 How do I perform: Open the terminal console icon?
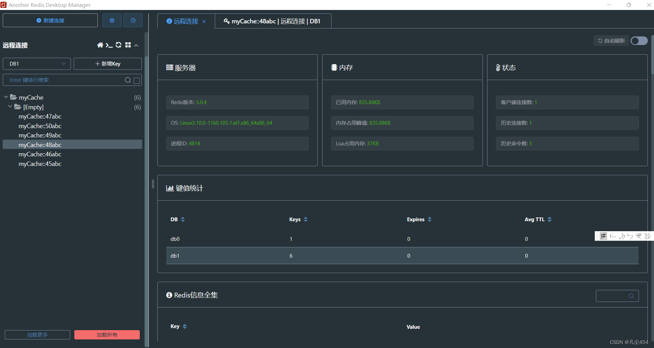[109, 45]
